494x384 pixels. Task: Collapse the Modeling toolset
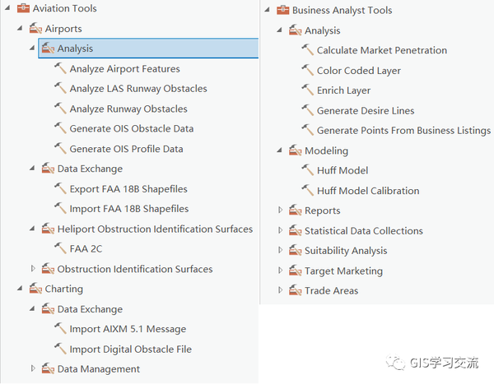tap(280, 150)
